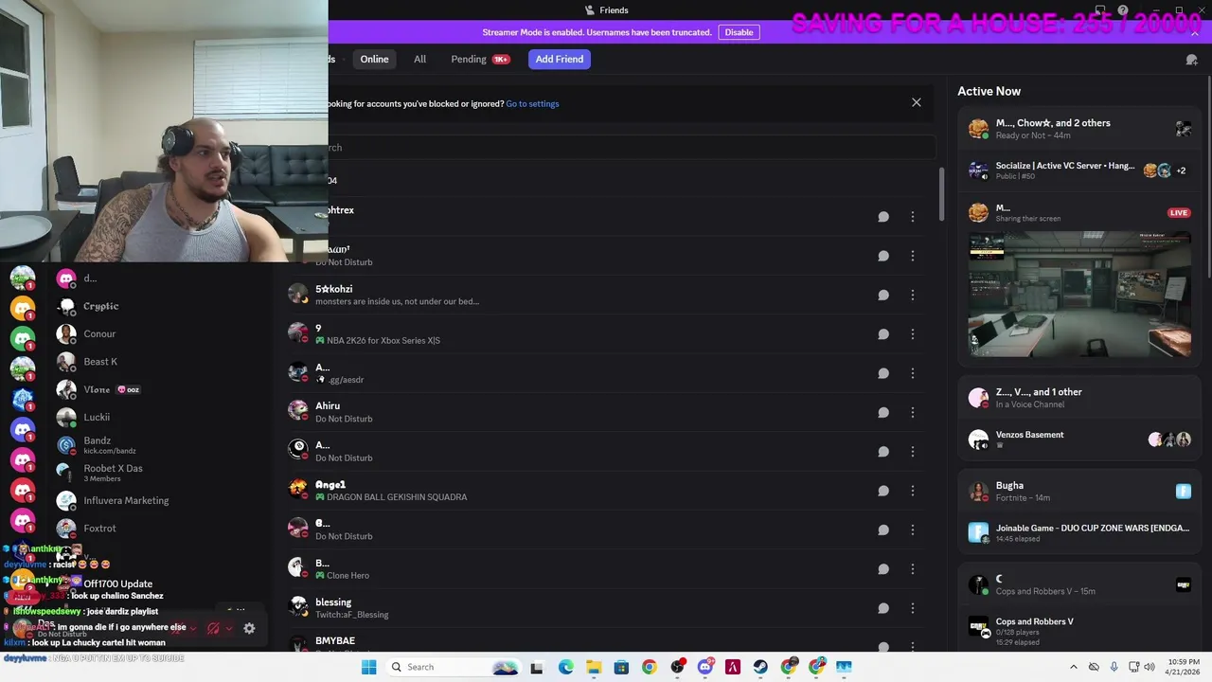Open Adobe Acrobat from the taskbar
Screen dimensions: 1212x682
tap(733, 667)
